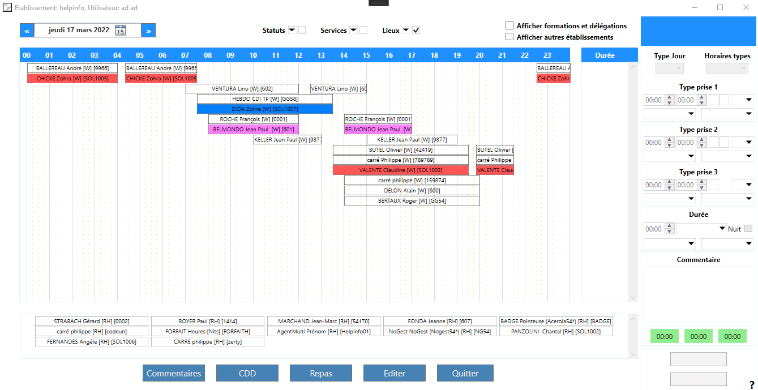Decrease Durée time with down spinner
This screenshot has height=390, width=758.
pos(669,232)
